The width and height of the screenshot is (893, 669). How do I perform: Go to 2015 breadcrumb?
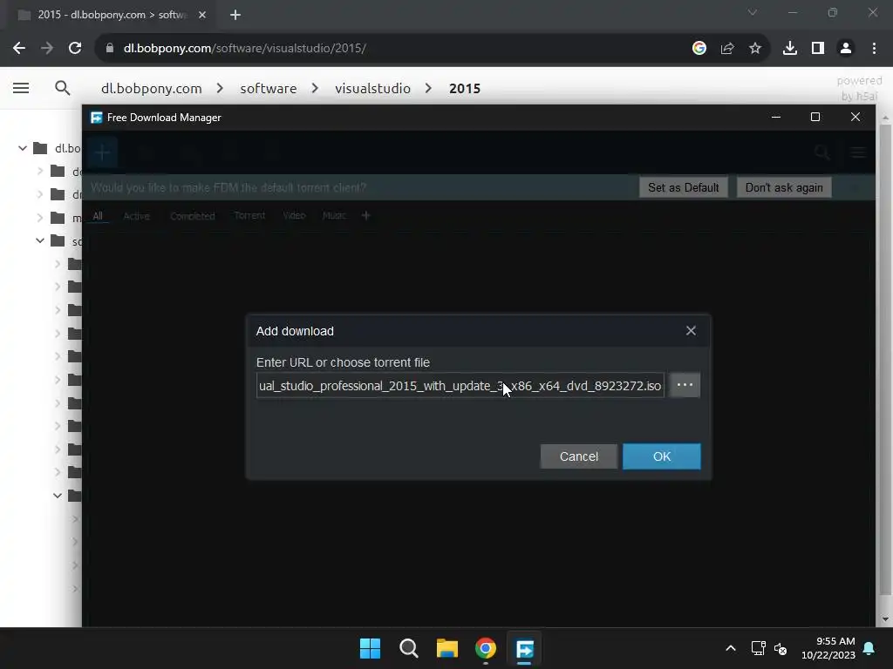pyautogui.click(x=465, y=88)
